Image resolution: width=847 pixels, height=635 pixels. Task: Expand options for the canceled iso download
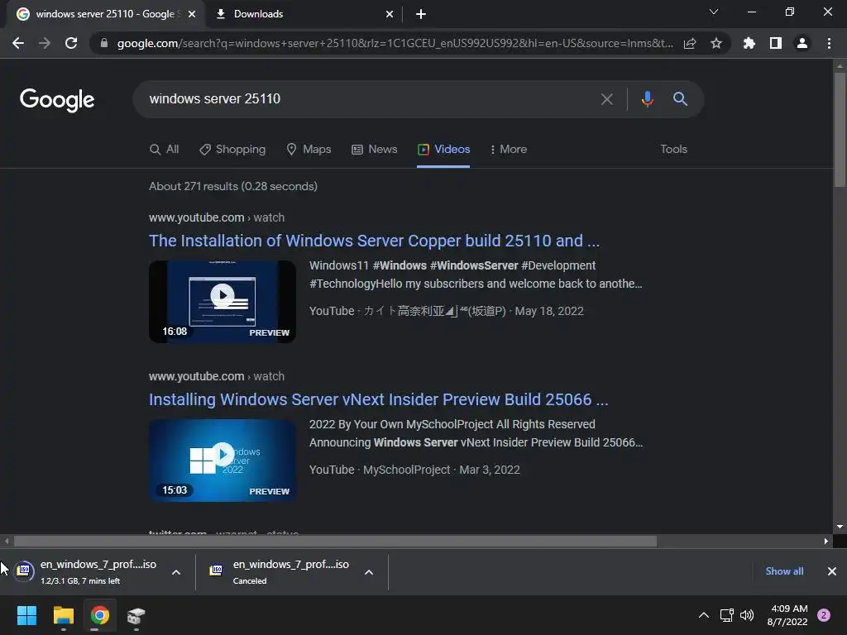pyautogui.click(x=369, y=572)
